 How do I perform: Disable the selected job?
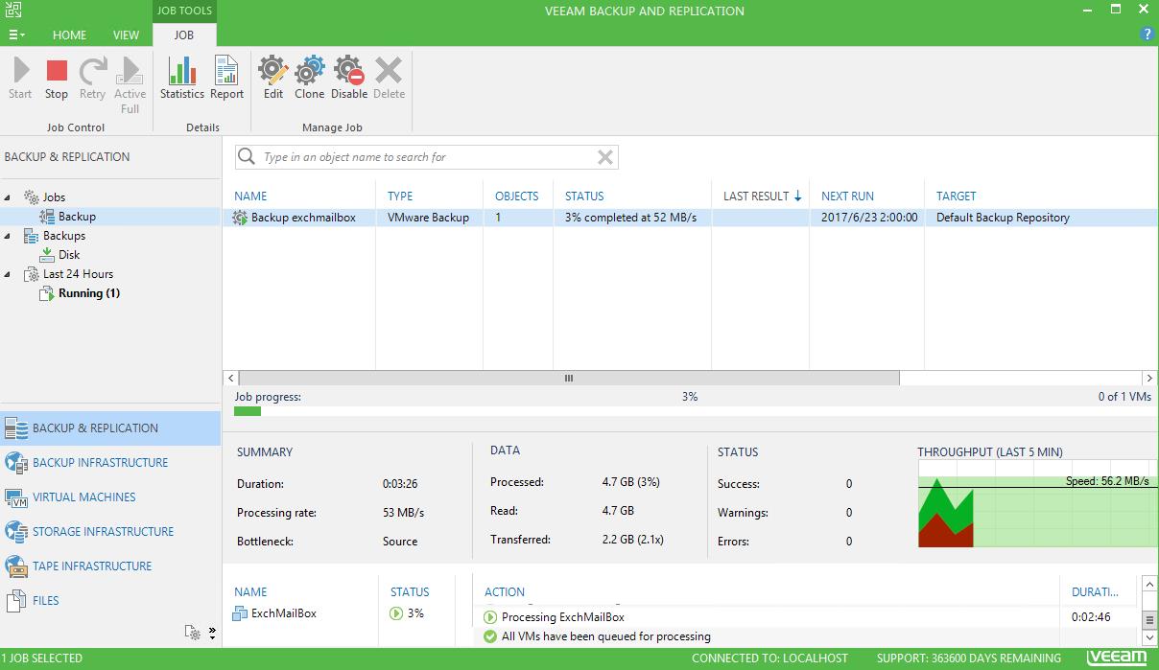pyautogui.click(x=349, y=78)
